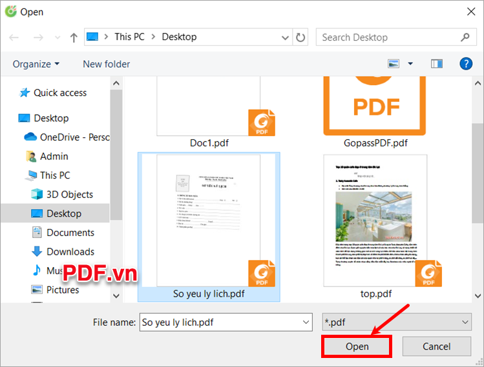Open the Organize menu
This screenshot has height=367, width=484.
36,64
